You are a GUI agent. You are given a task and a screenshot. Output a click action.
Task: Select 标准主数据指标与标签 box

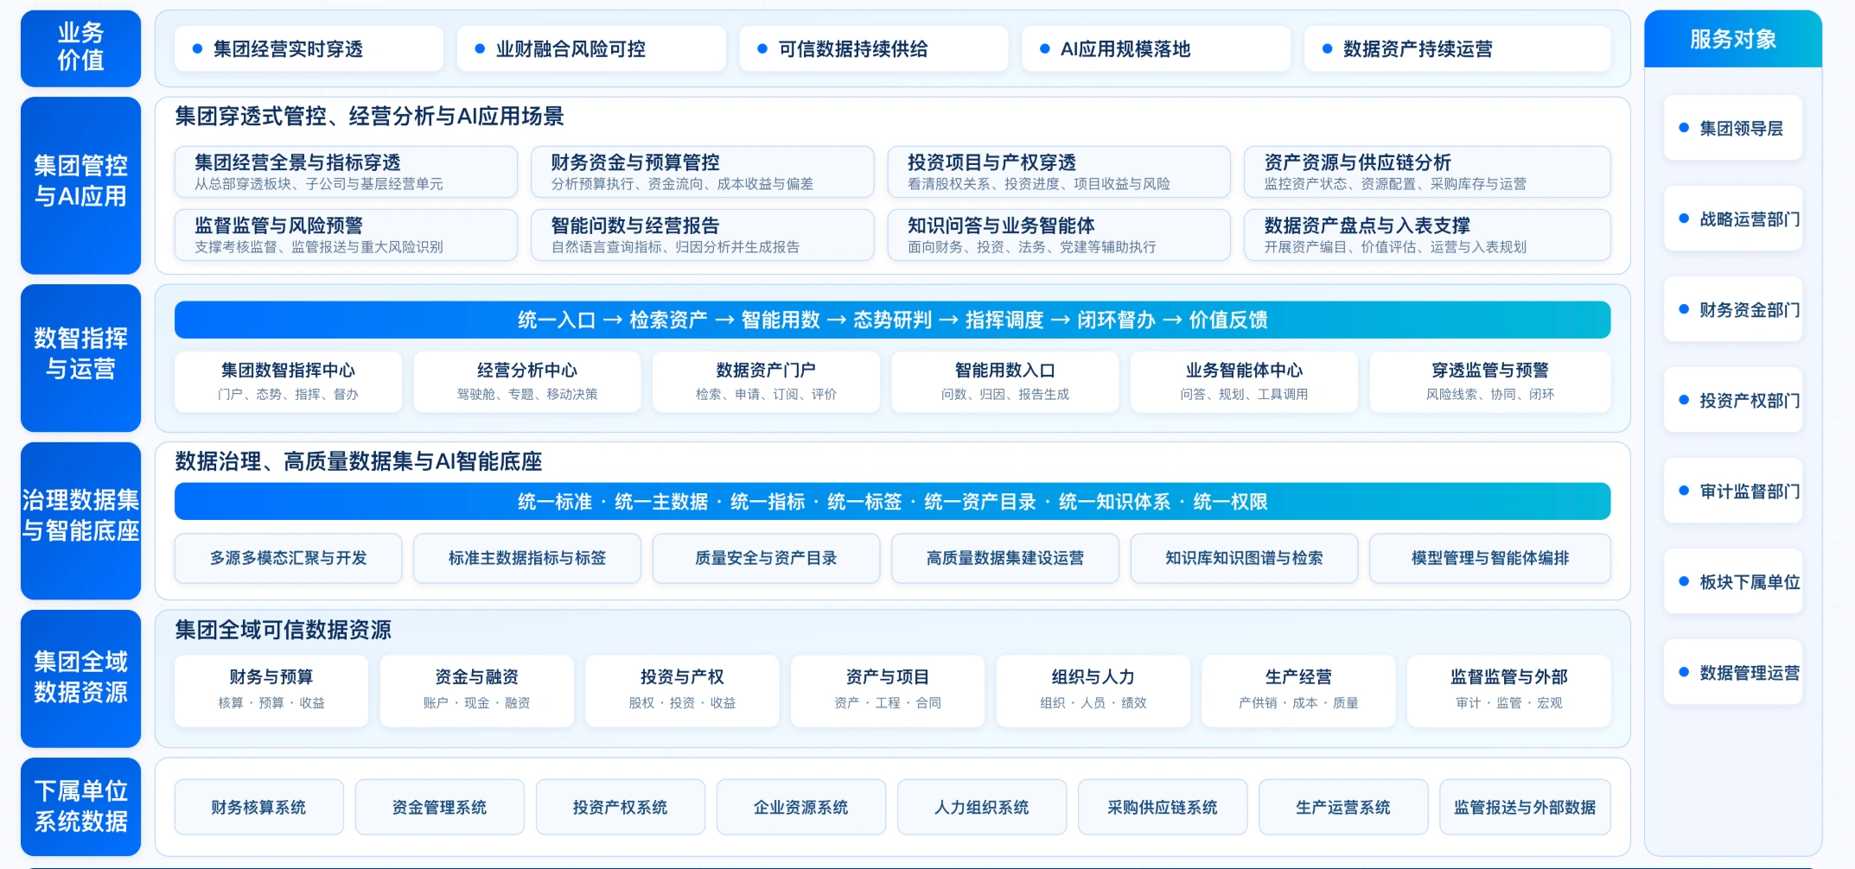527,558
